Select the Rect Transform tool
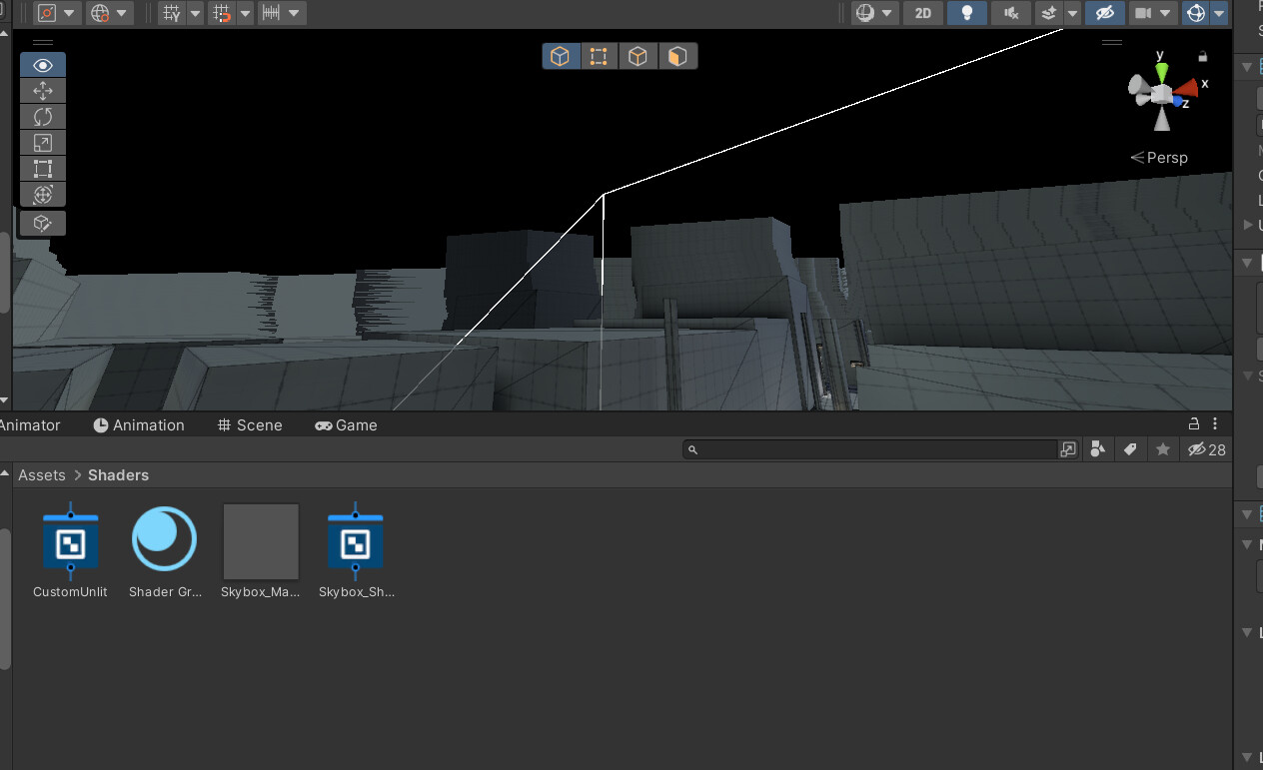 click(42, 169)
